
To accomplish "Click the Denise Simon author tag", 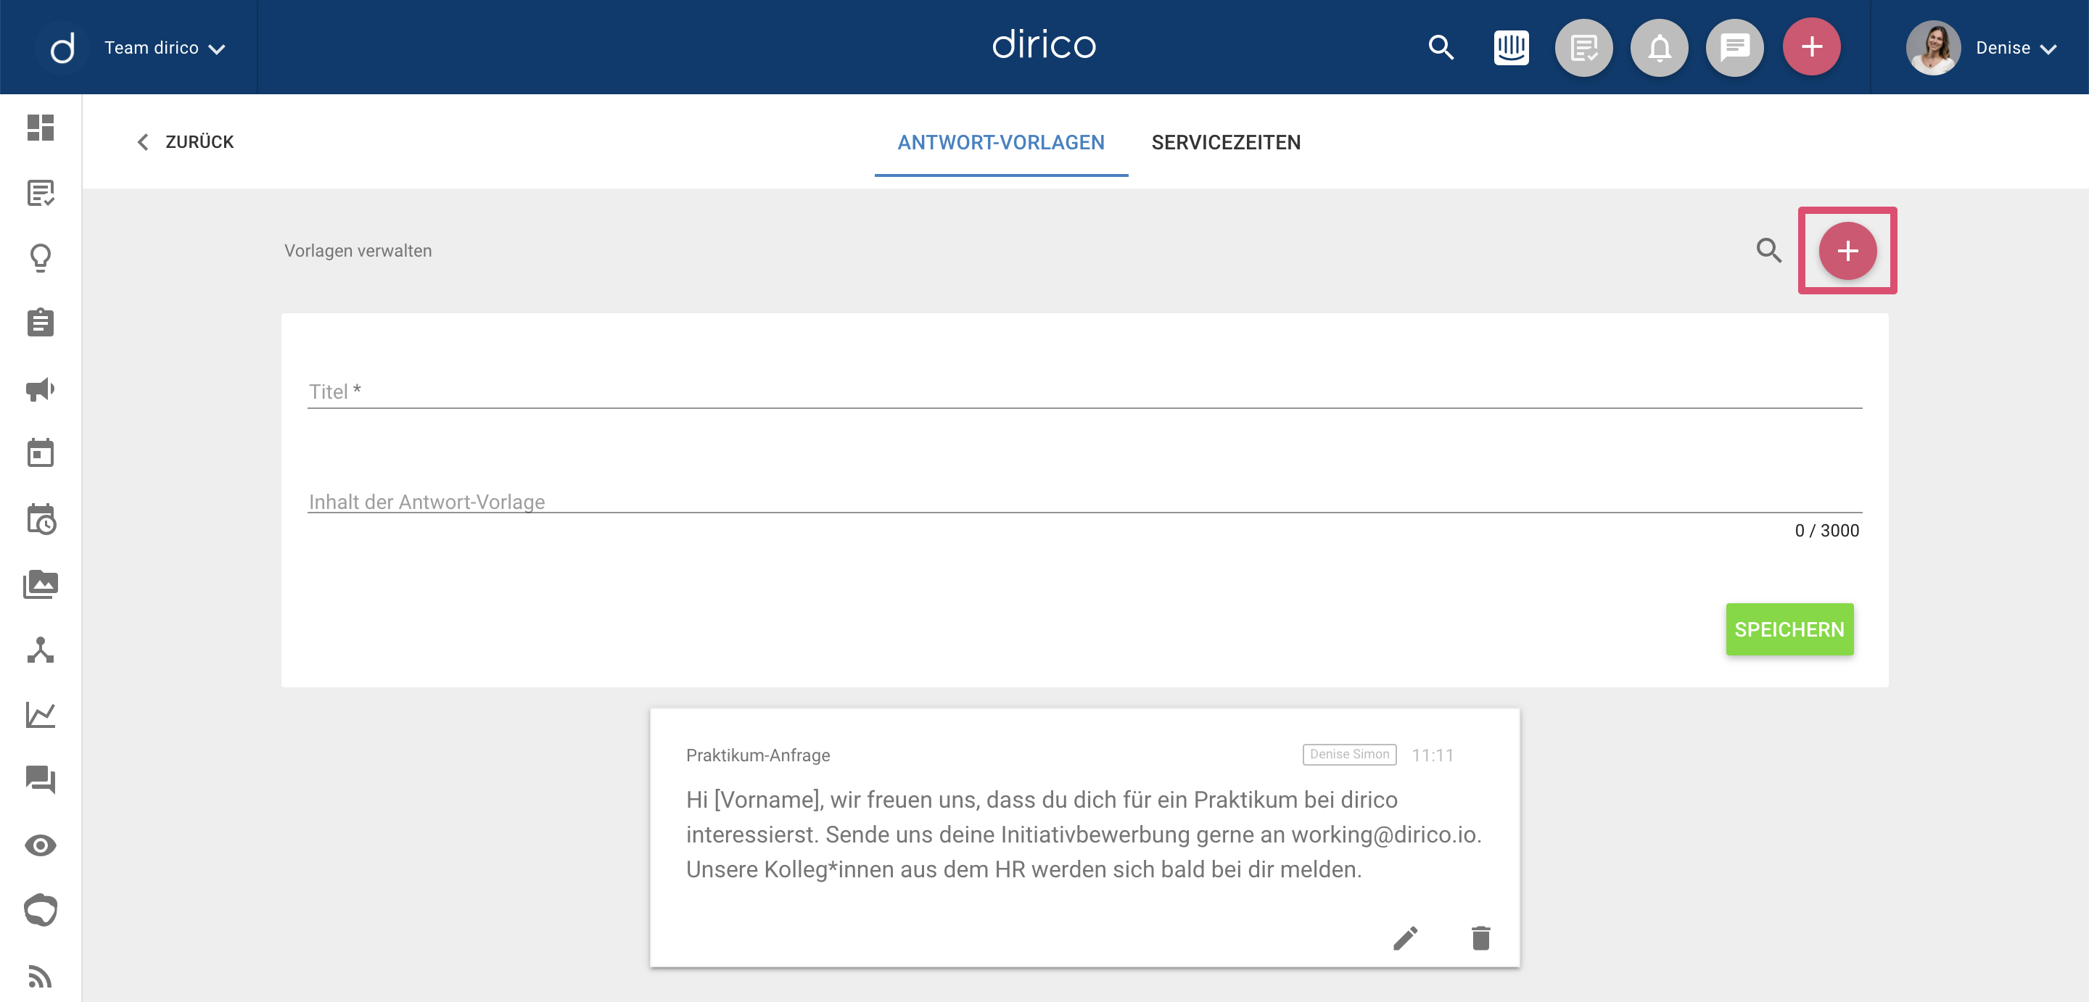I will coord(1348,755).
